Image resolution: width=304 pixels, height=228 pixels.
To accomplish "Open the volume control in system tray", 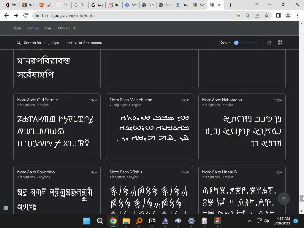I will pos(267,221).
